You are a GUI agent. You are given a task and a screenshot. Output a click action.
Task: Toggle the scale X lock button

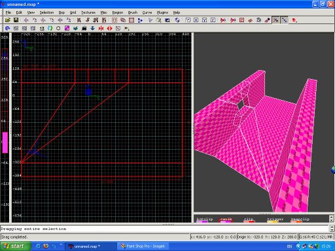196,20
